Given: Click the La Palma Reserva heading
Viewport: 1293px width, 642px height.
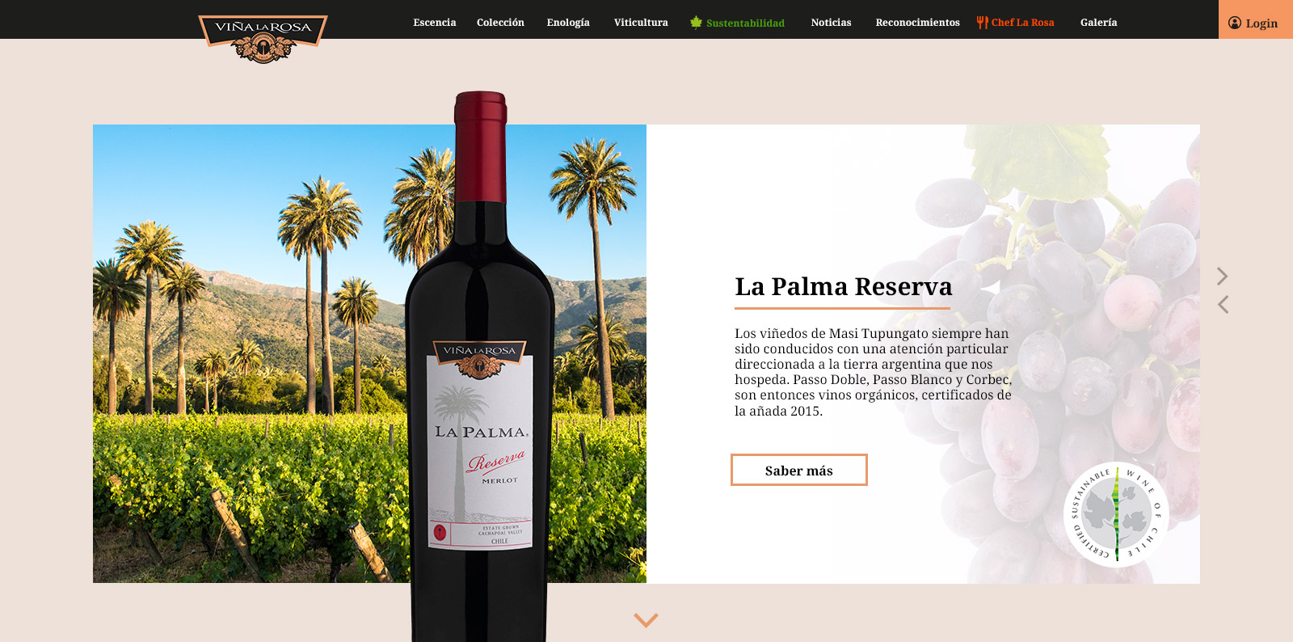Looking at the screenshot, I should click(844, 287).
